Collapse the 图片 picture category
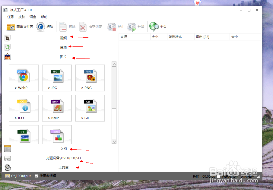This screenshot has width=273, height=190. pyautogui.click(x=63, y=57)
